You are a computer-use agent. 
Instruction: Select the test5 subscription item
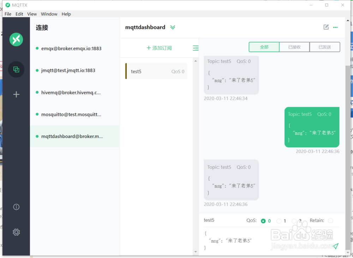point(156,71)
